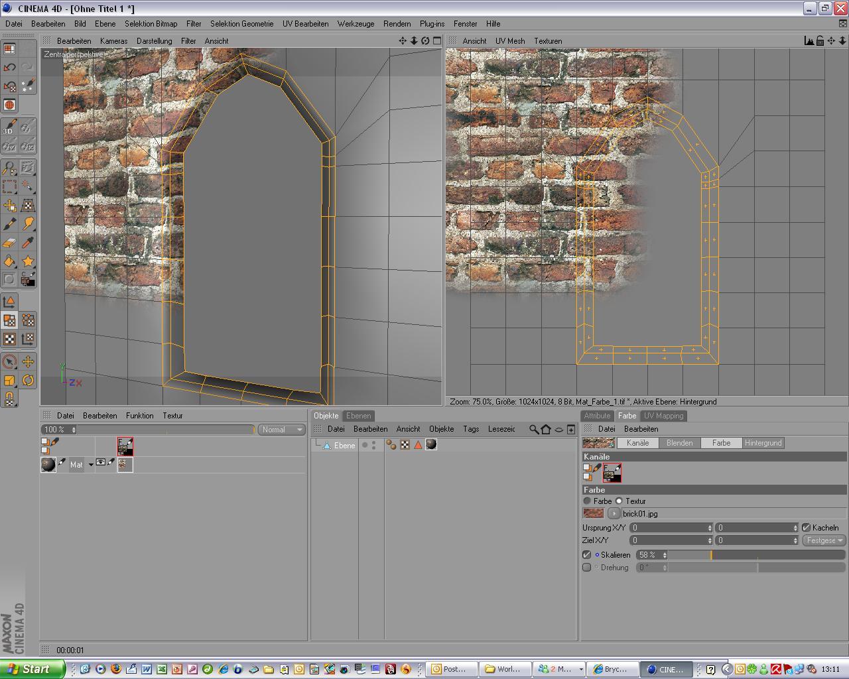Open the Festgese dropdown
Viewport: 849px width, 679px height.
(824, 540)
